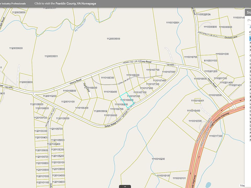Click parcel 1110018200 on the map

point(158,159)
